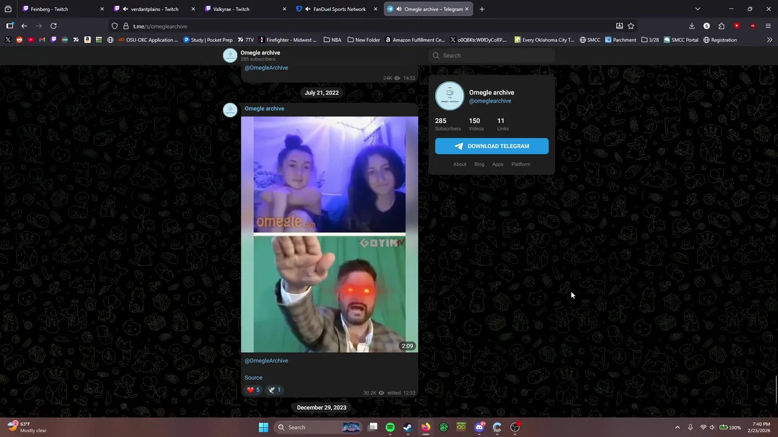Click the Omegle archive channel avatar in header
Viewport: 778px width, 437px height.
click(230, 55)
